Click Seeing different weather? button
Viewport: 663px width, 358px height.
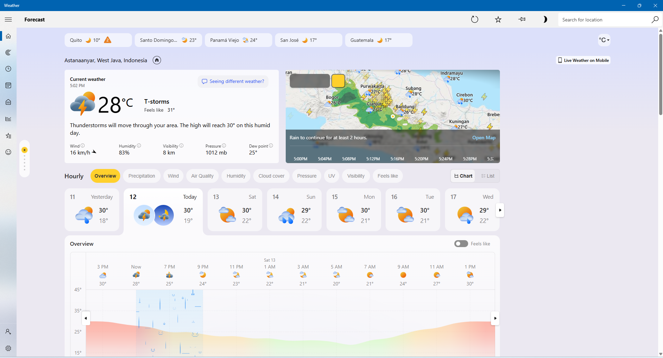[x=233, y=82]
